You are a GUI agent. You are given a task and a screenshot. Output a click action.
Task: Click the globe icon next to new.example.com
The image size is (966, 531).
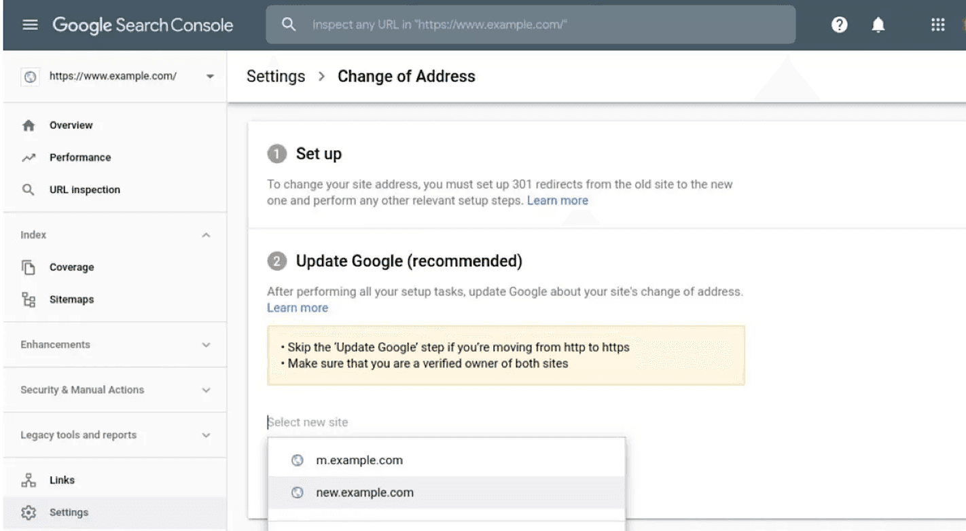click(297, 493)
